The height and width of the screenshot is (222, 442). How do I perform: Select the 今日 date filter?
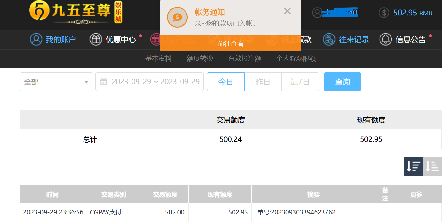coord(225,82)
